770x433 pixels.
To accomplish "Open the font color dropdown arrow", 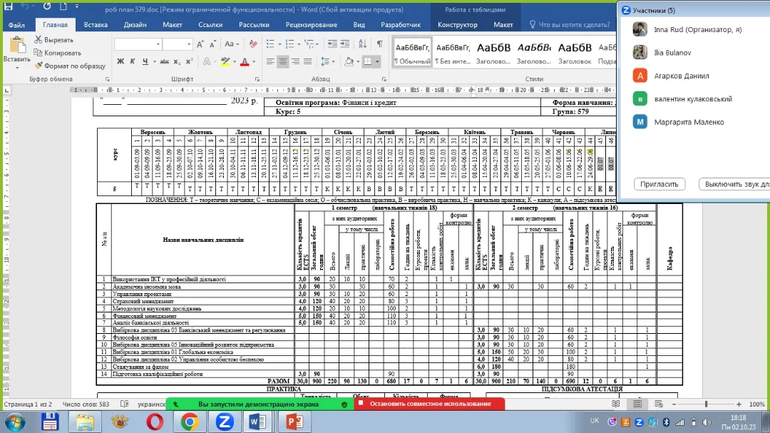I will pos(253,62).
